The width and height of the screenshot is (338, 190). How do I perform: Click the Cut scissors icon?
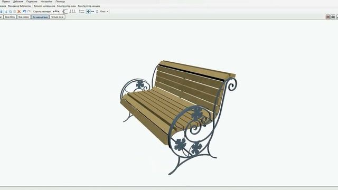[6, 12]
